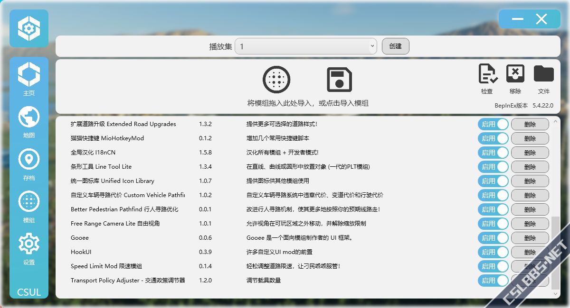Click the floppy disk save icon
Screen dimensions: 570x308
coord(339,80)
